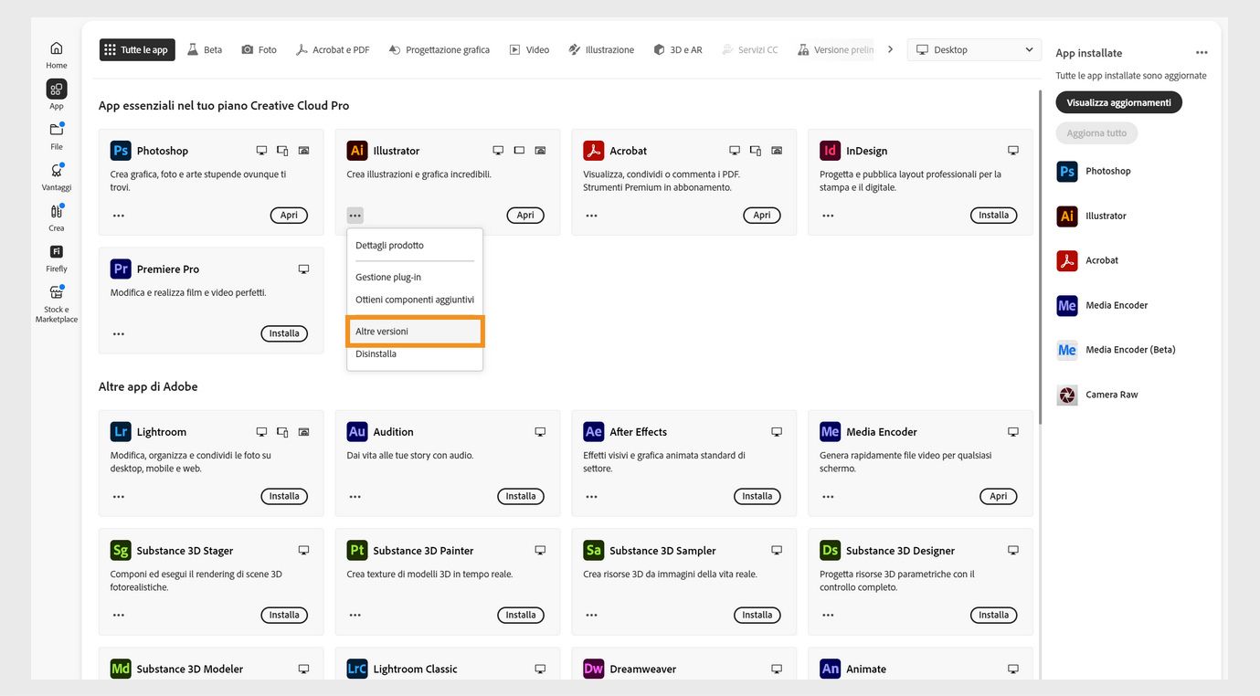Click the Substance 3D Stager icon
The width and height of the screenshot is (1260, 696).
pyautogui.click(x=121, y=551)
